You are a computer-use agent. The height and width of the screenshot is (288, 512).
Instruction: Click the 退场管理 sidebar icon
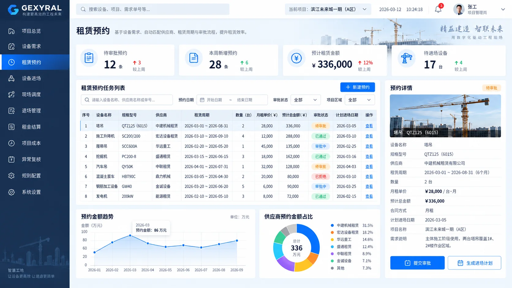11,110
